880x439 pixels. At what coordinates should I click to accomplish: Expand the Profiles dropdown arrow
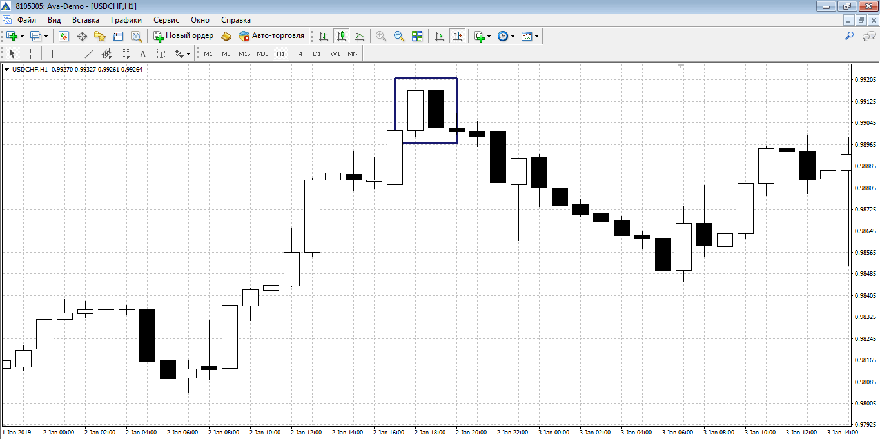46,36
